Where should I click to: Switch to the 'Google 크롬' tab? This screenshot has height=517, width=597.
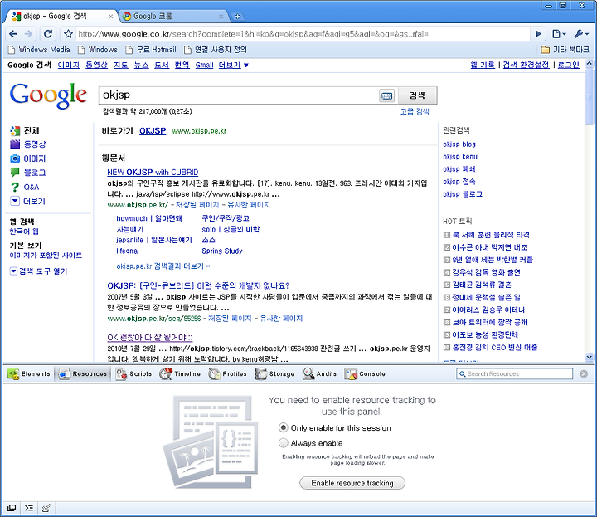point(172,17)
